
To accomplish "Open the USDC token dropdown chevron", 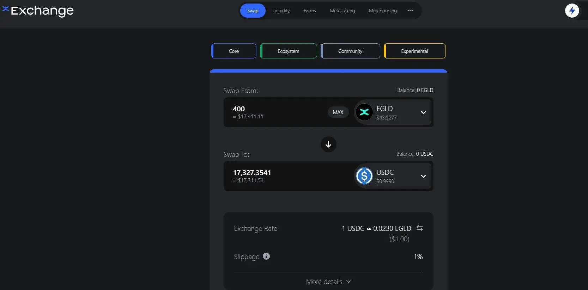I will click(423, 176).
